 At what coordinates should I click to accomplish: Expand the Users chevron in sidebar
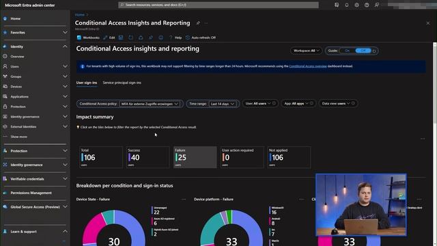65,66
